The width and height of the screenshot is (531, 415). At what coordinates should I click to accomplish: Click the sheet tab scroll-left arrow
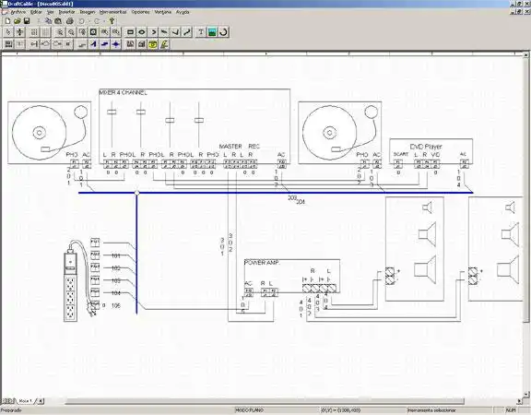[41, 401]
